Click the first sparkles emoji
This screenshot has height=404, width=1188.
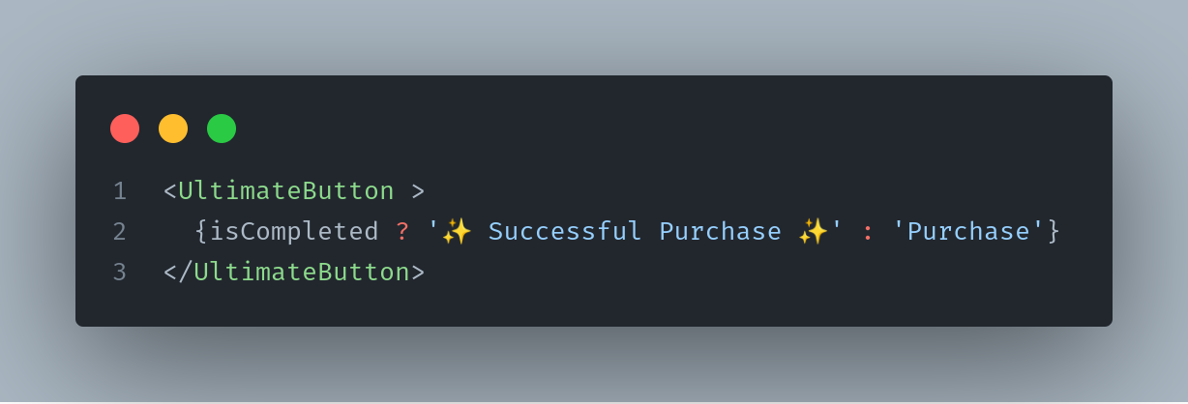click(x=458, y=232)
